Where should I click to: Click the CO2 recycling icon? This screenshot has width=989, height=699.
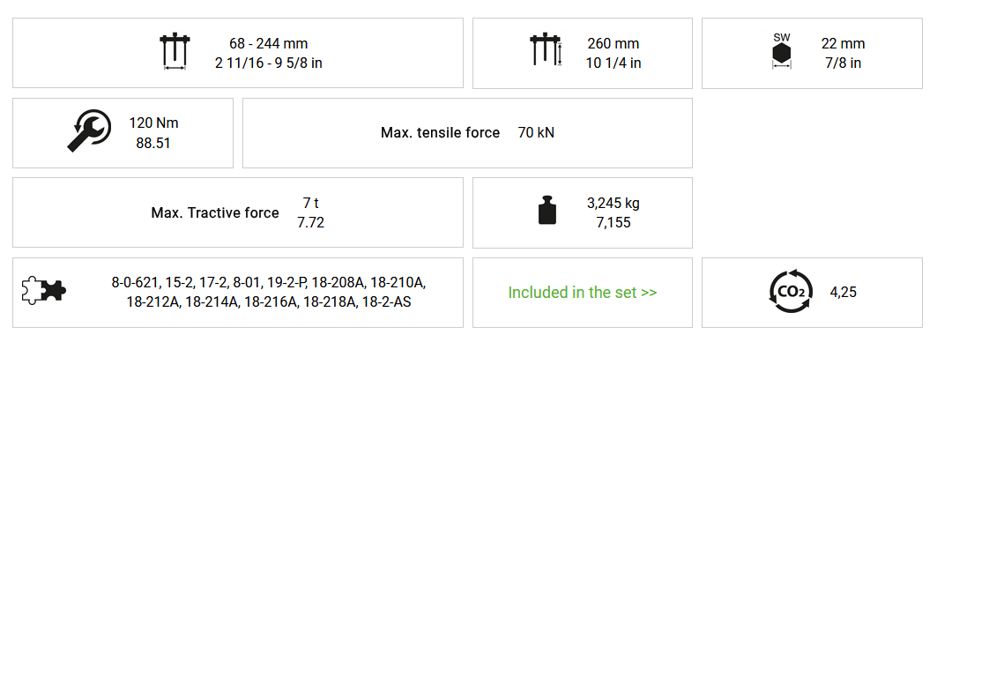791,292
